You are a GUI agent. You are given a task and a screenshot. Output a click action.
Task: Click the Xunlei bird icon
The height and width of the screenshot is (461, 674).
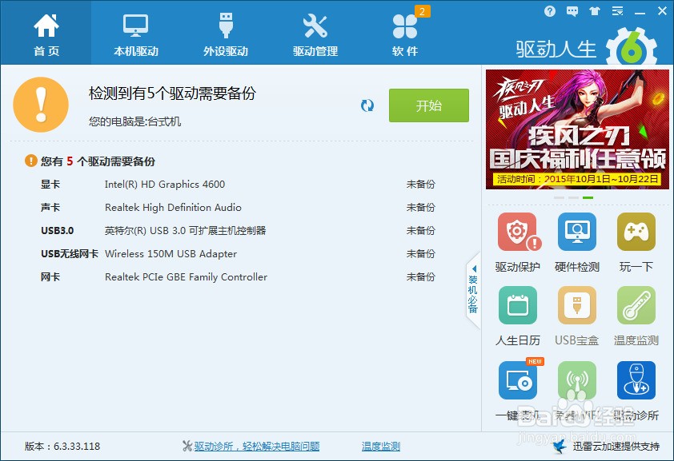coord(560,447)
